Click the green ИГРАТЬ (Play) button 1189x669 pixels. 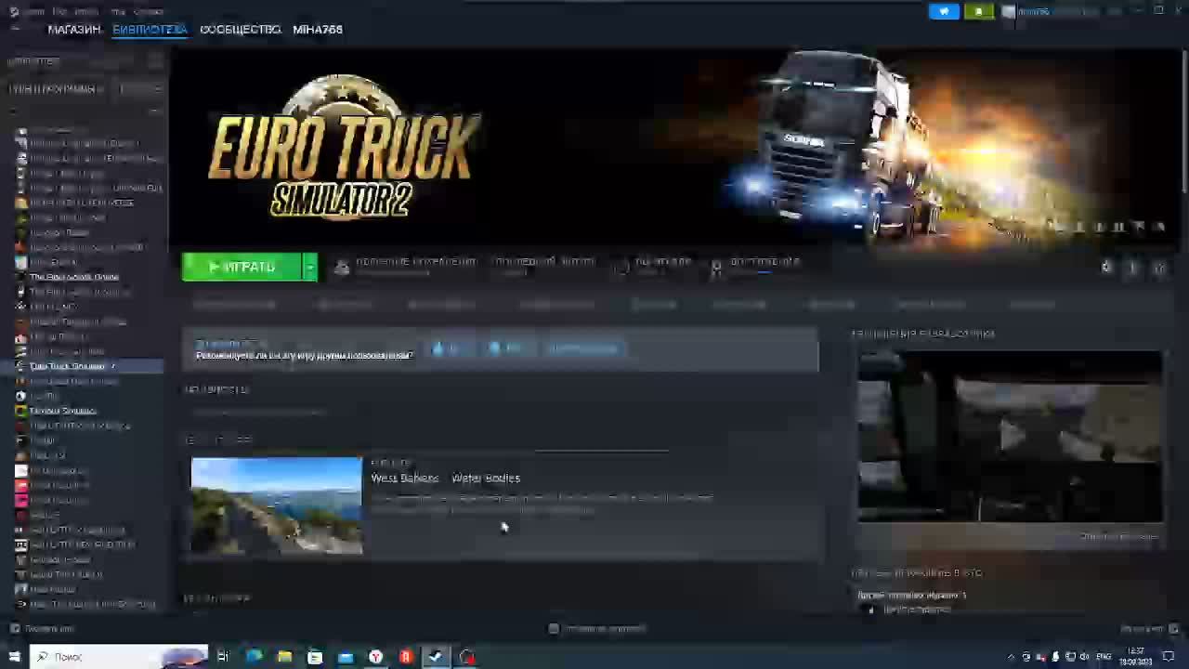tap(242, 268)
